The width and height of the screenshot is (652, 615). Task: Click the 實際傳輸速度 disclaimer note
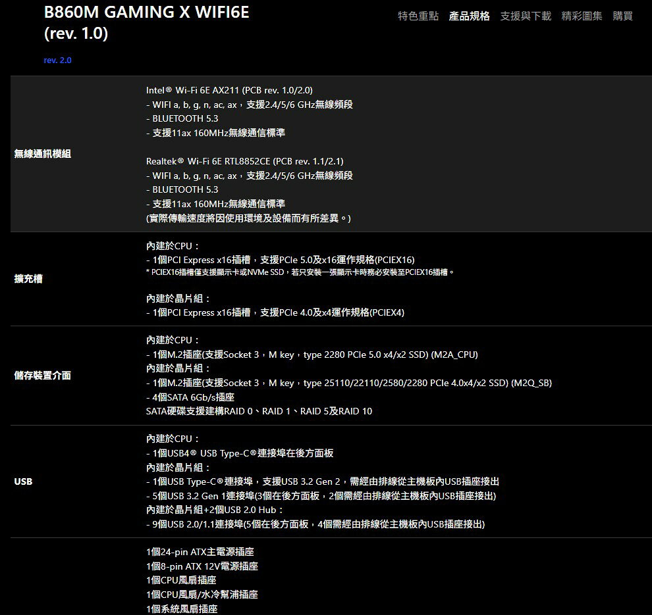point(248,218)
